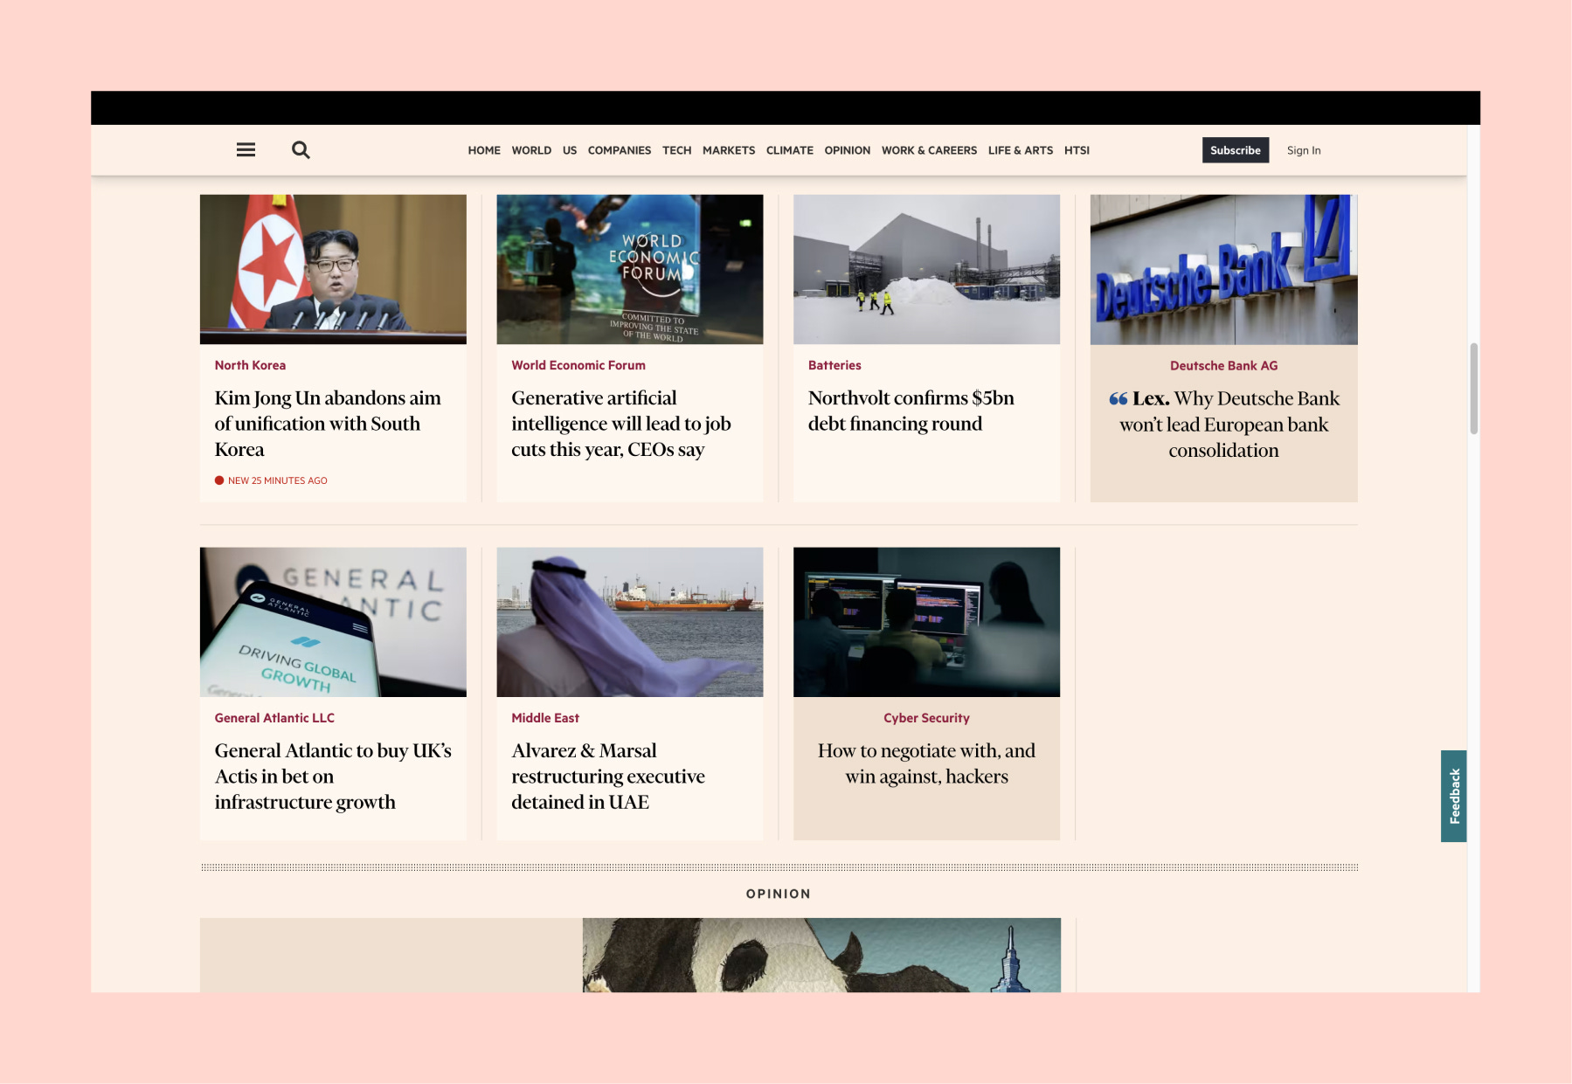
Task: Open General Atlantic to buy Actis article
Action: [333, 777]
